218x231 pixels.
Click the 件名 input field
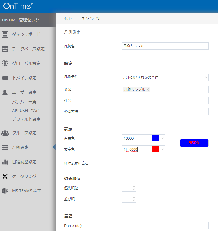[x=165, y=100]
